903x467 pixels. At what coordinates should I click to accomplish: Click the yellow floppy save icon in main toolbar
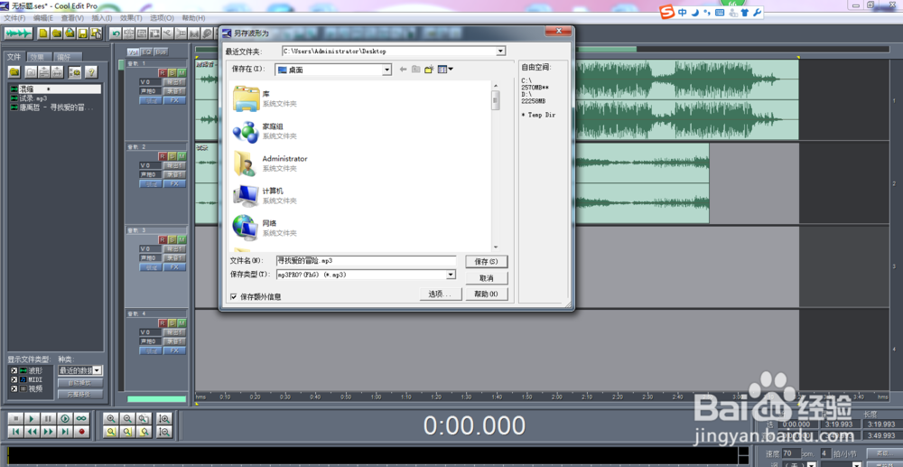[x=82, y=33]
